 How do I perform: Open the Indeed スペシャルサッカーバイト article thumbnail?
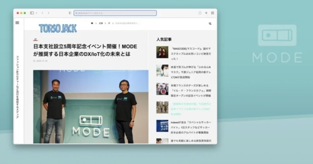click(x=162, y=126)
